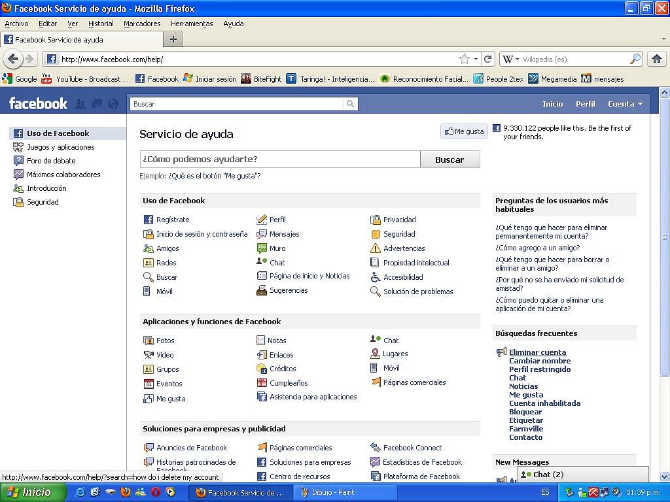Open the mensajes bookmark

coord(602,78)
